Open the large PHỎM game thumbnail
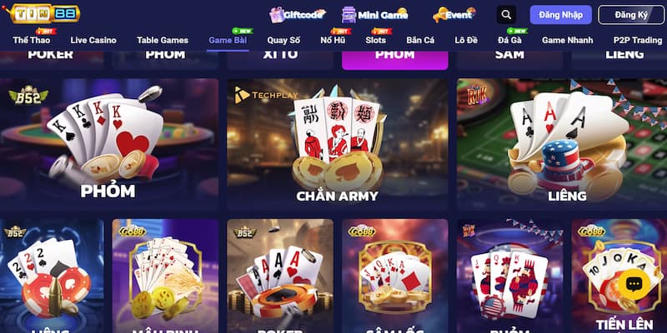The width and height of the screenshot is (667, 333). [109, 144]
